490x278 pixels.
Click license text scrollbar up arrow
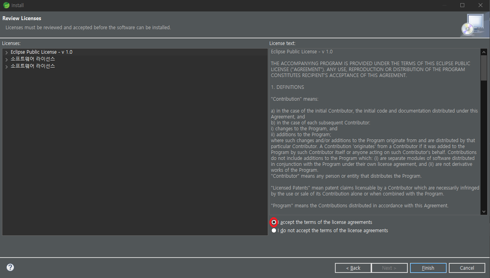coord(484,52)
